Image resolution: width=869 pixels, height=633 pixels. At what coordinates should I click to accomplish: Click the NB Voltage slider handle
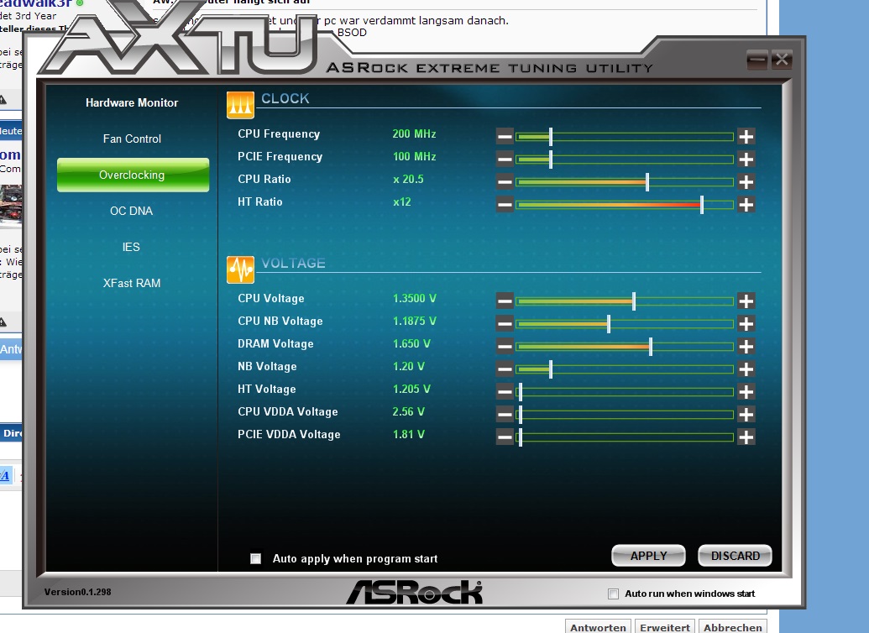coord(551,369)
